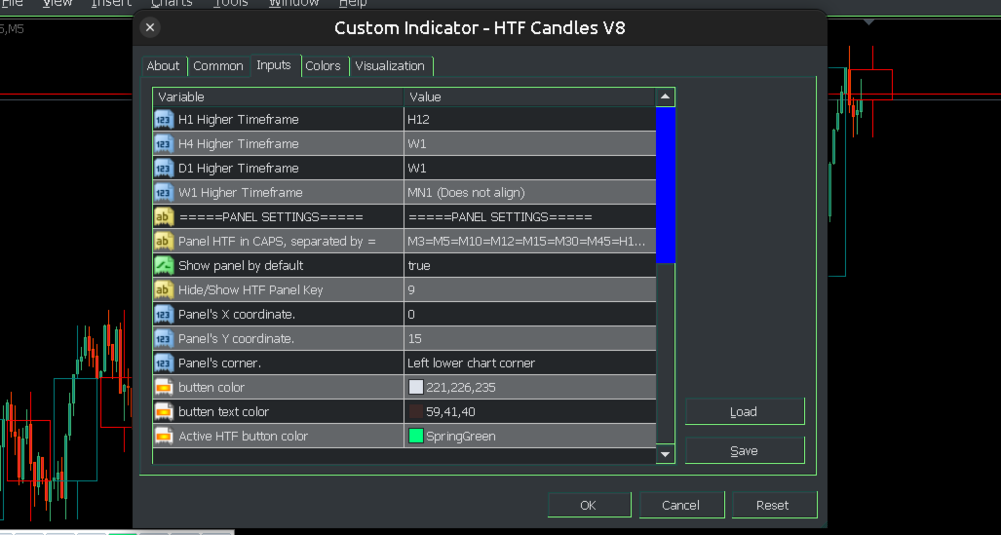Image resolution: width=1001 pixels, height=535 pixels.
Task: Click the scroll down arrow of inputs list
Action: pos(666,454)
